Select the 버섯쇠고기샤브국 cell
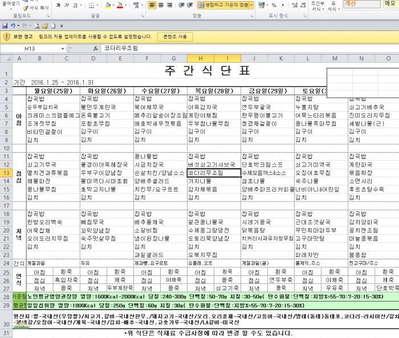 (x=214, y=165)
